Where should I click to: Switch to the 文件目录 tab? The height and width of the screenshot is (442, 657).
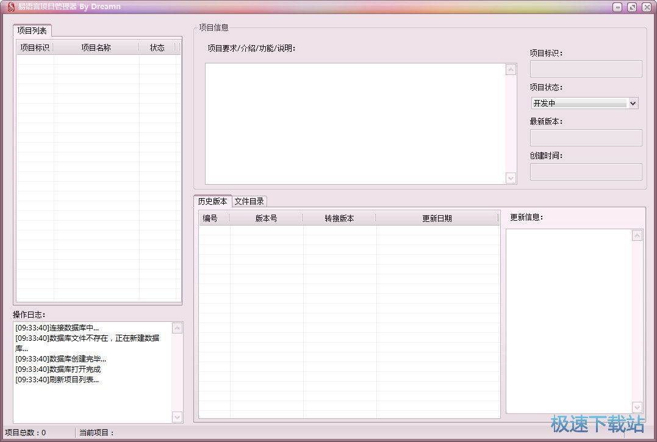pos(249,201)
